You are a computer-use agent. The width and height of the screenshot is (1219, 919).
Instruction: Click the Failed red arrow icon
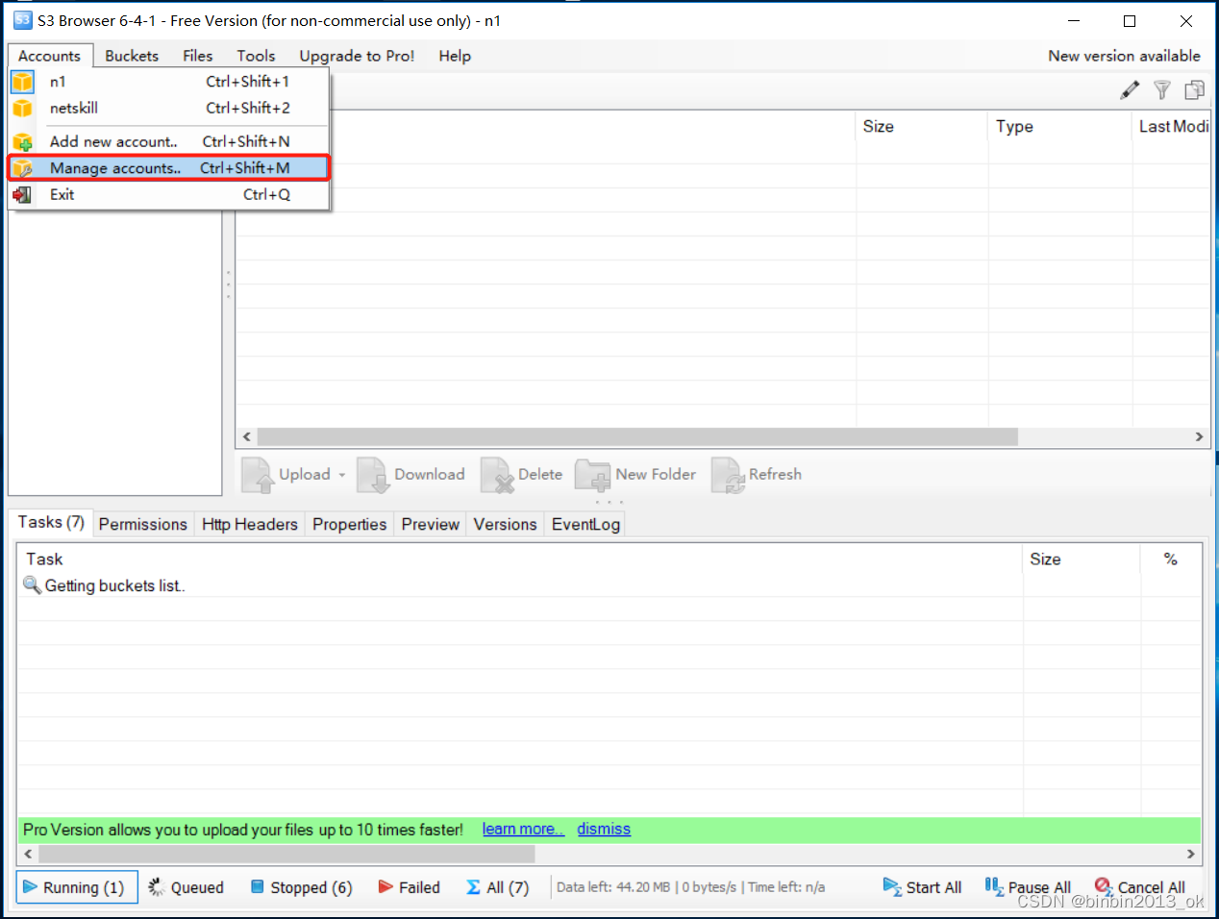(x=386, y=886)
